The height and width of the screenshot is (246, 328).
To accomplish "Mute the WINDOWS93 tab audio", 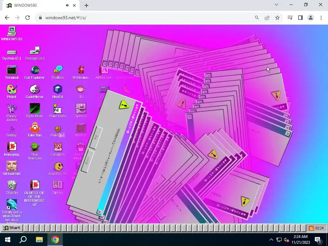I will click(67, 5).
